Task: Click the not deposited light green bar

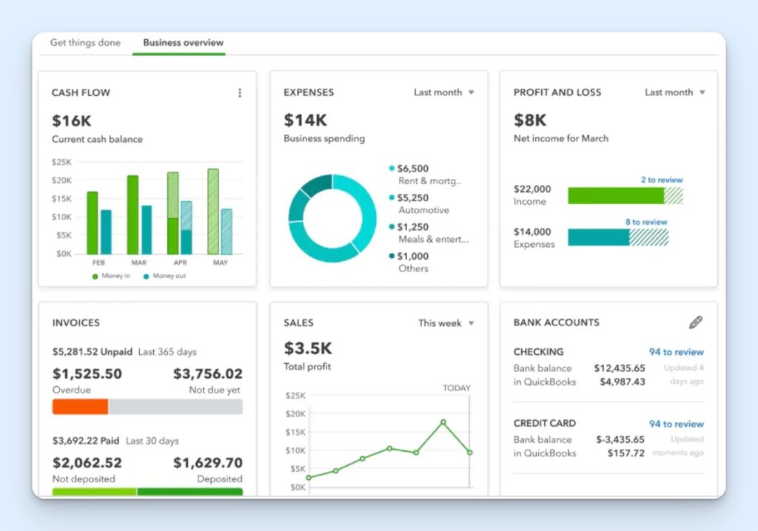Action: tap(95, 492)
